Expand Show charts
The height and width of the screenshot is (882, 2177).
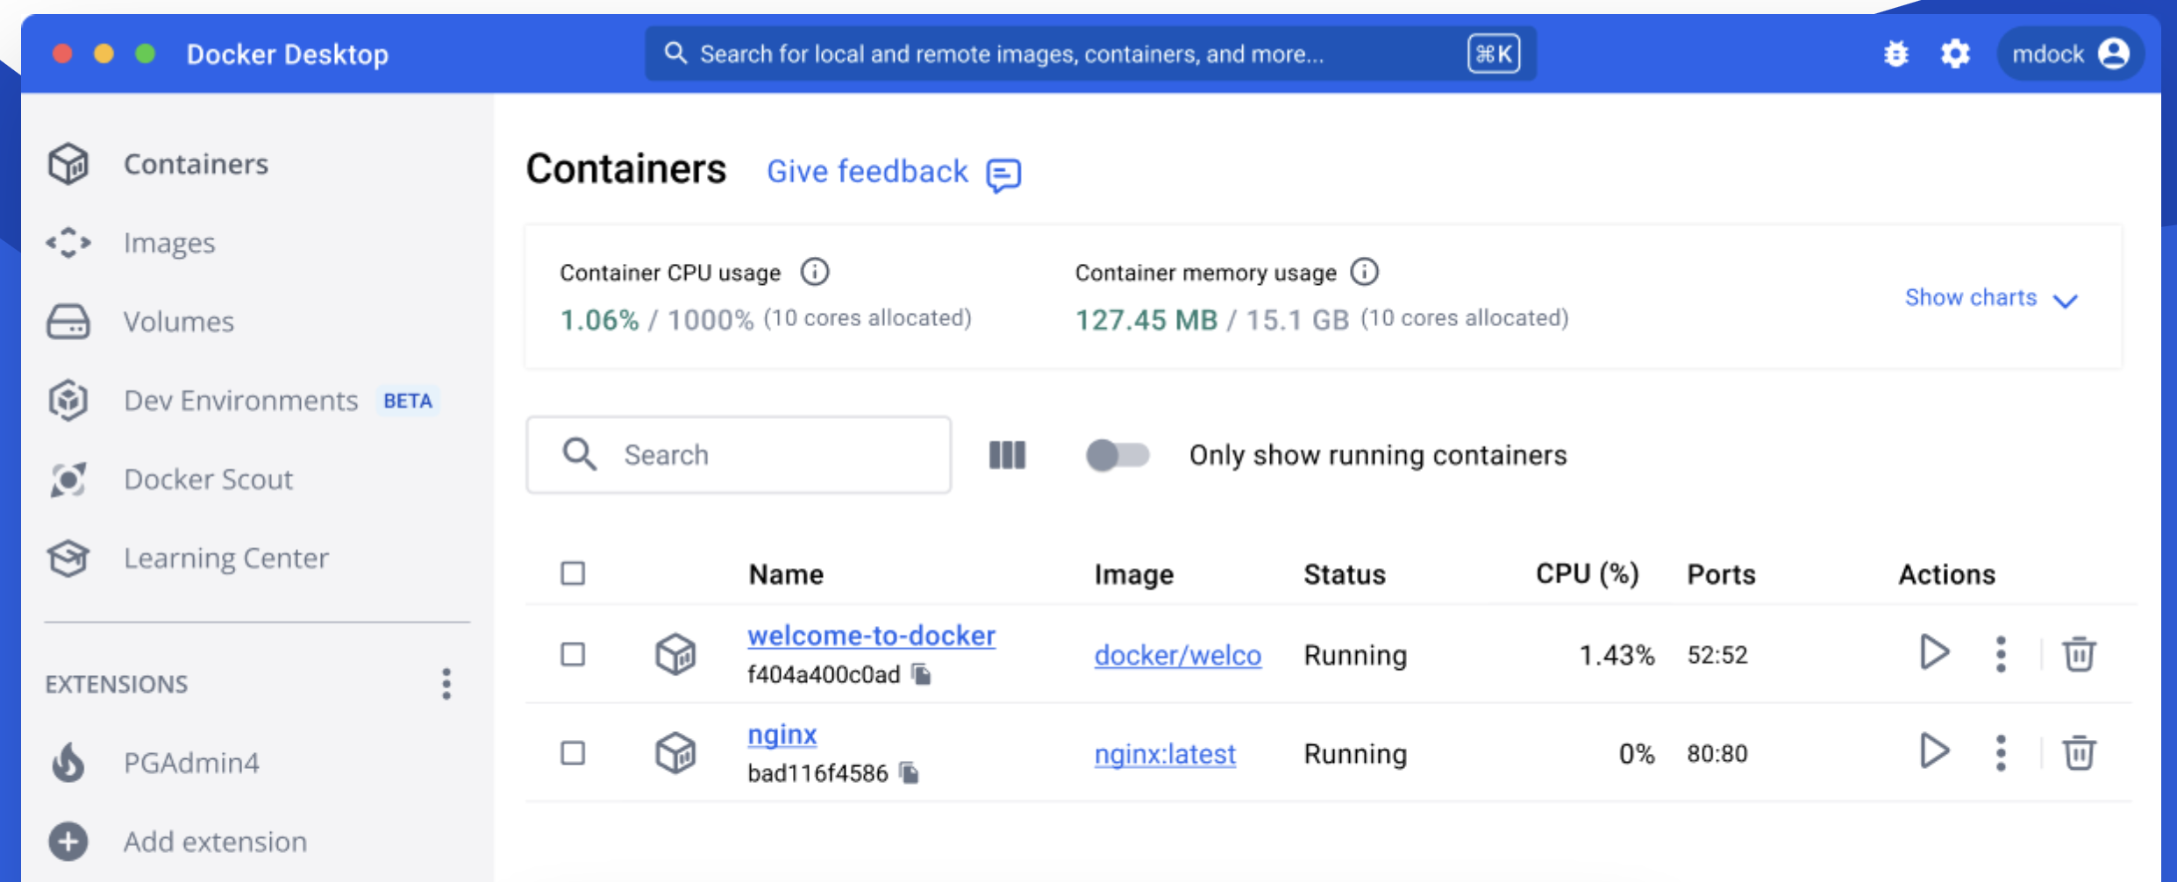pos(1991,298)
